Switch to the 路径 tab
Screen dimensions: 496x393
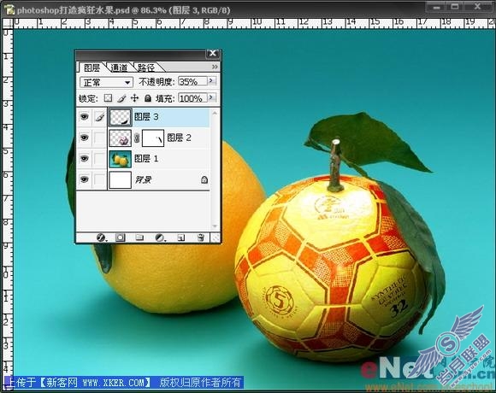tap(146, 67)
